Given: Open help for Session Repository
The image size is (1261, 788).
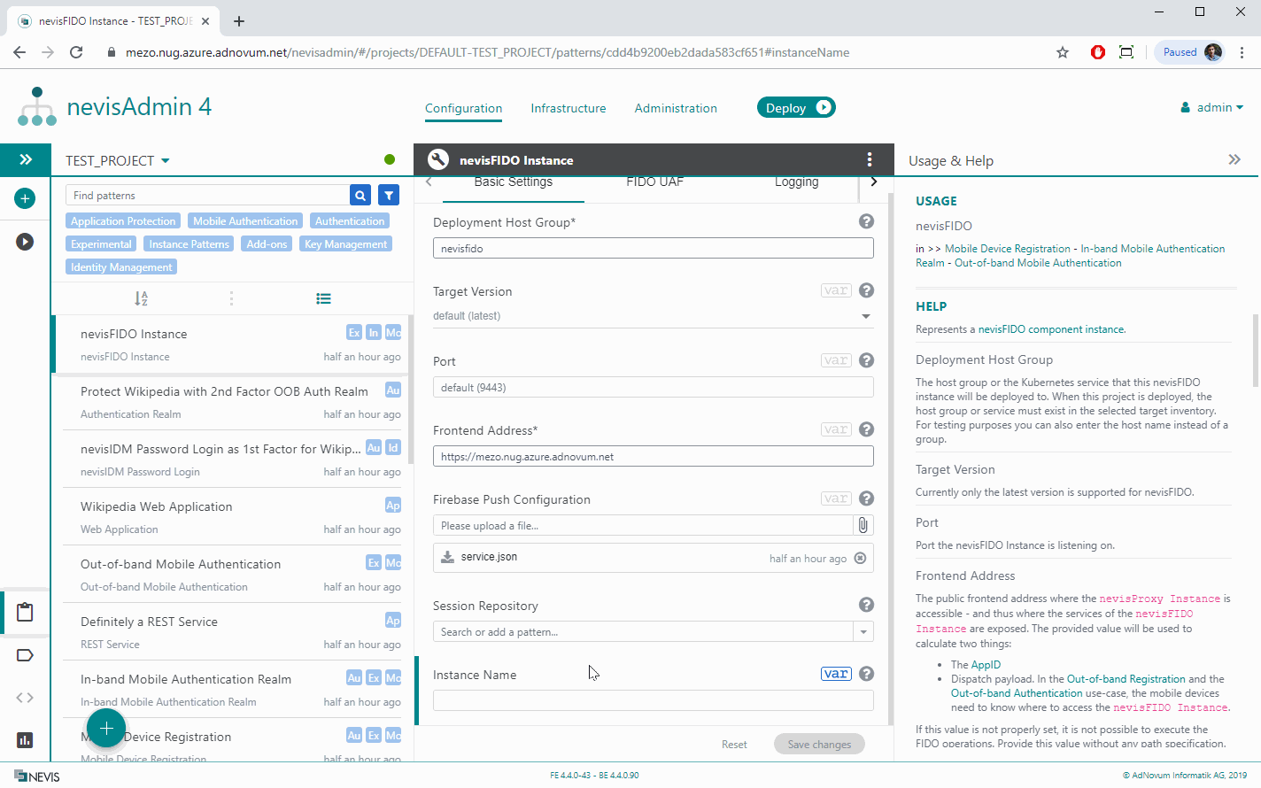Looking at the screenshot, I should click(x=867, y=605).
